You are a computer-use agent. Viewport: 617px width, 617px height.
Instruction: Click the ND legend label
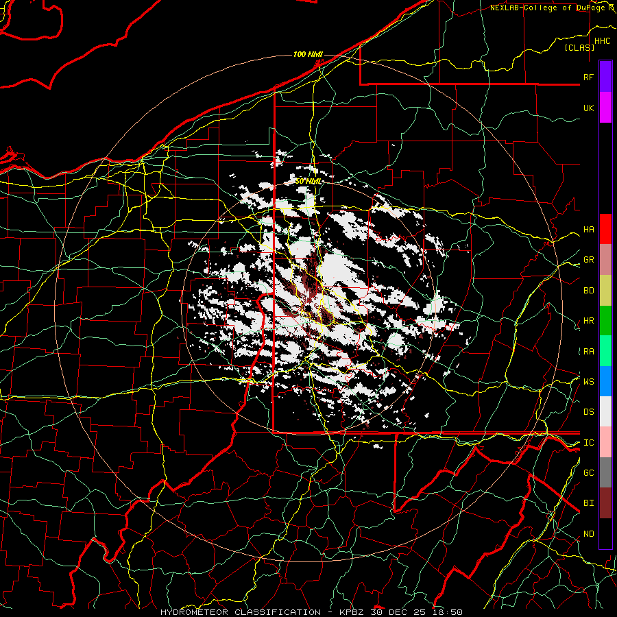pos(588,534)
